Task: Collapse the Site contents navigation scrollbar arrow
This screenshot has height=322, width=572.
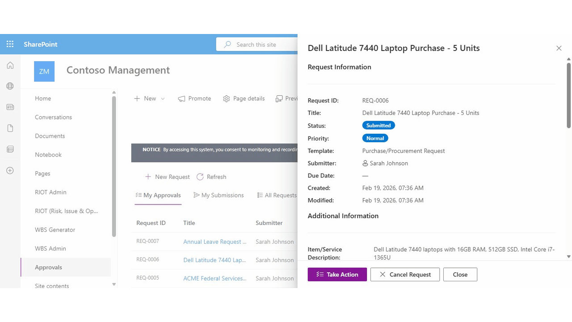Action: tap(114, 284)
